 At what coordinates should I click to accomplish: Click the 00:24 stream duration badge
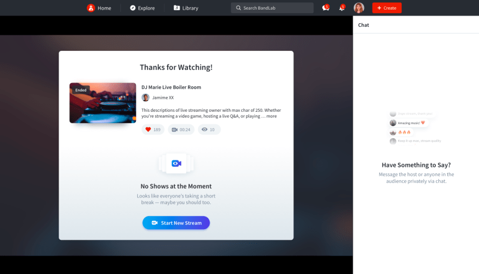(181, 129)
